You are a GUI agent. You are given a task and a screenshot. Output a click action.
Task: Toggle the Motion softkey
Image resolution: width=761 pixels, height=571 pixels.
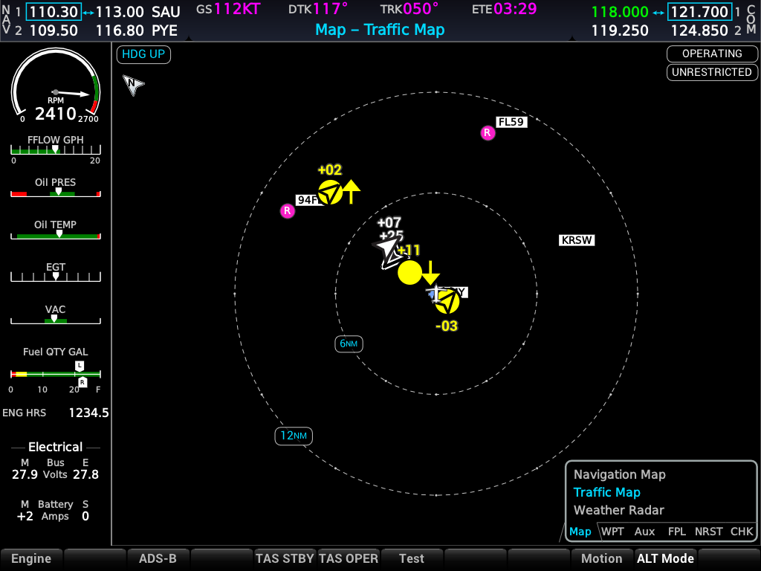click(x=602, y=559)
